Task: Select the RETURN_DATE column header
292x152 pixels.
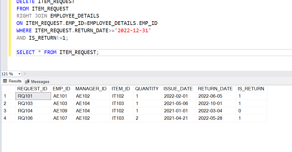Action: (216, 89)
